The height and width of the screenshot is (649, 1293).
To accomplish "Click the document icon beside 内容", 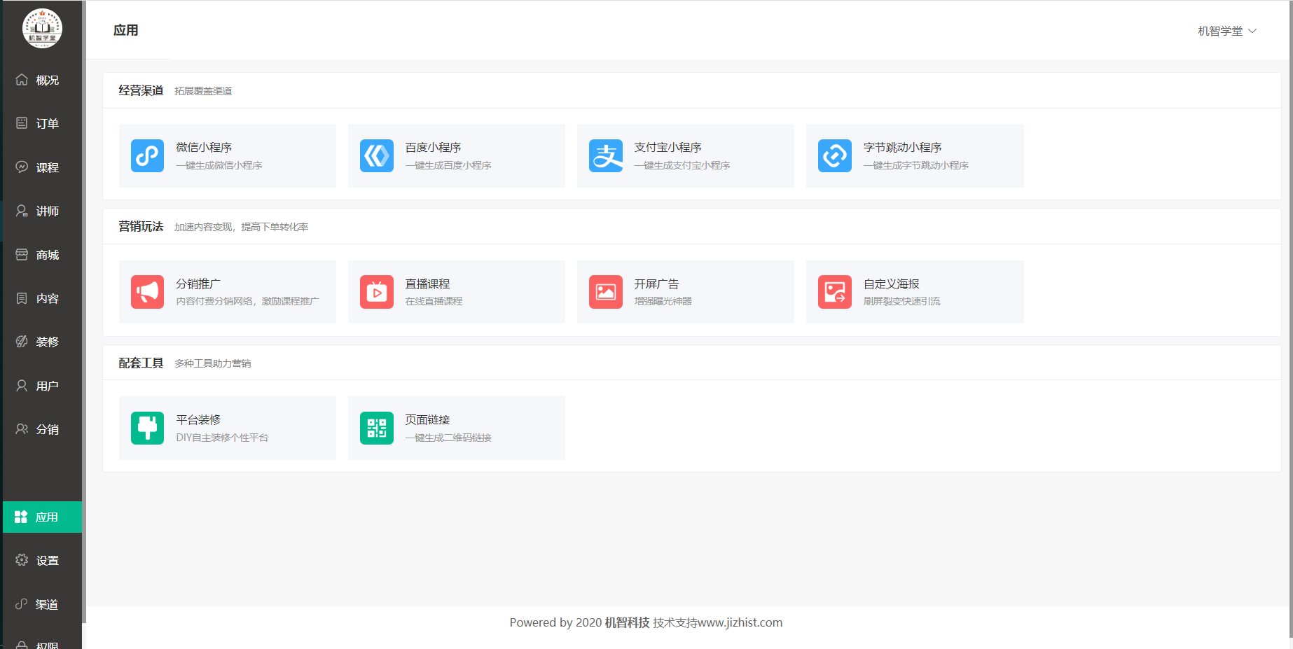I will click(22, 298).
